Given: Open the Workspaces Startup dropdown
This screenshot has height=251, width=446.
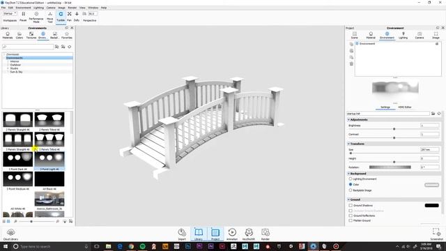Looking at the screenshot, I should coord(10,14).
